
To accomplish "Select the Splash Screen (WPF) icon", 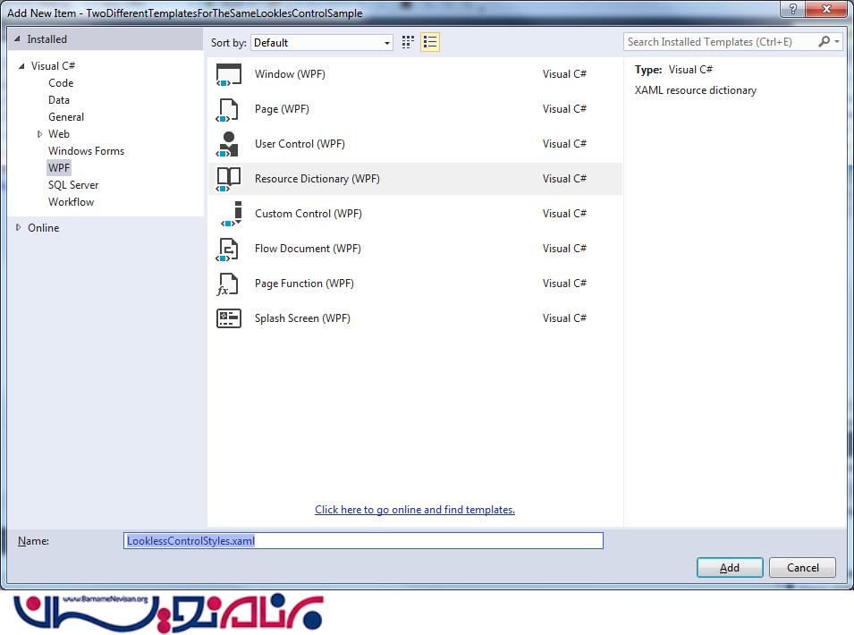I will tap(229, 318).
